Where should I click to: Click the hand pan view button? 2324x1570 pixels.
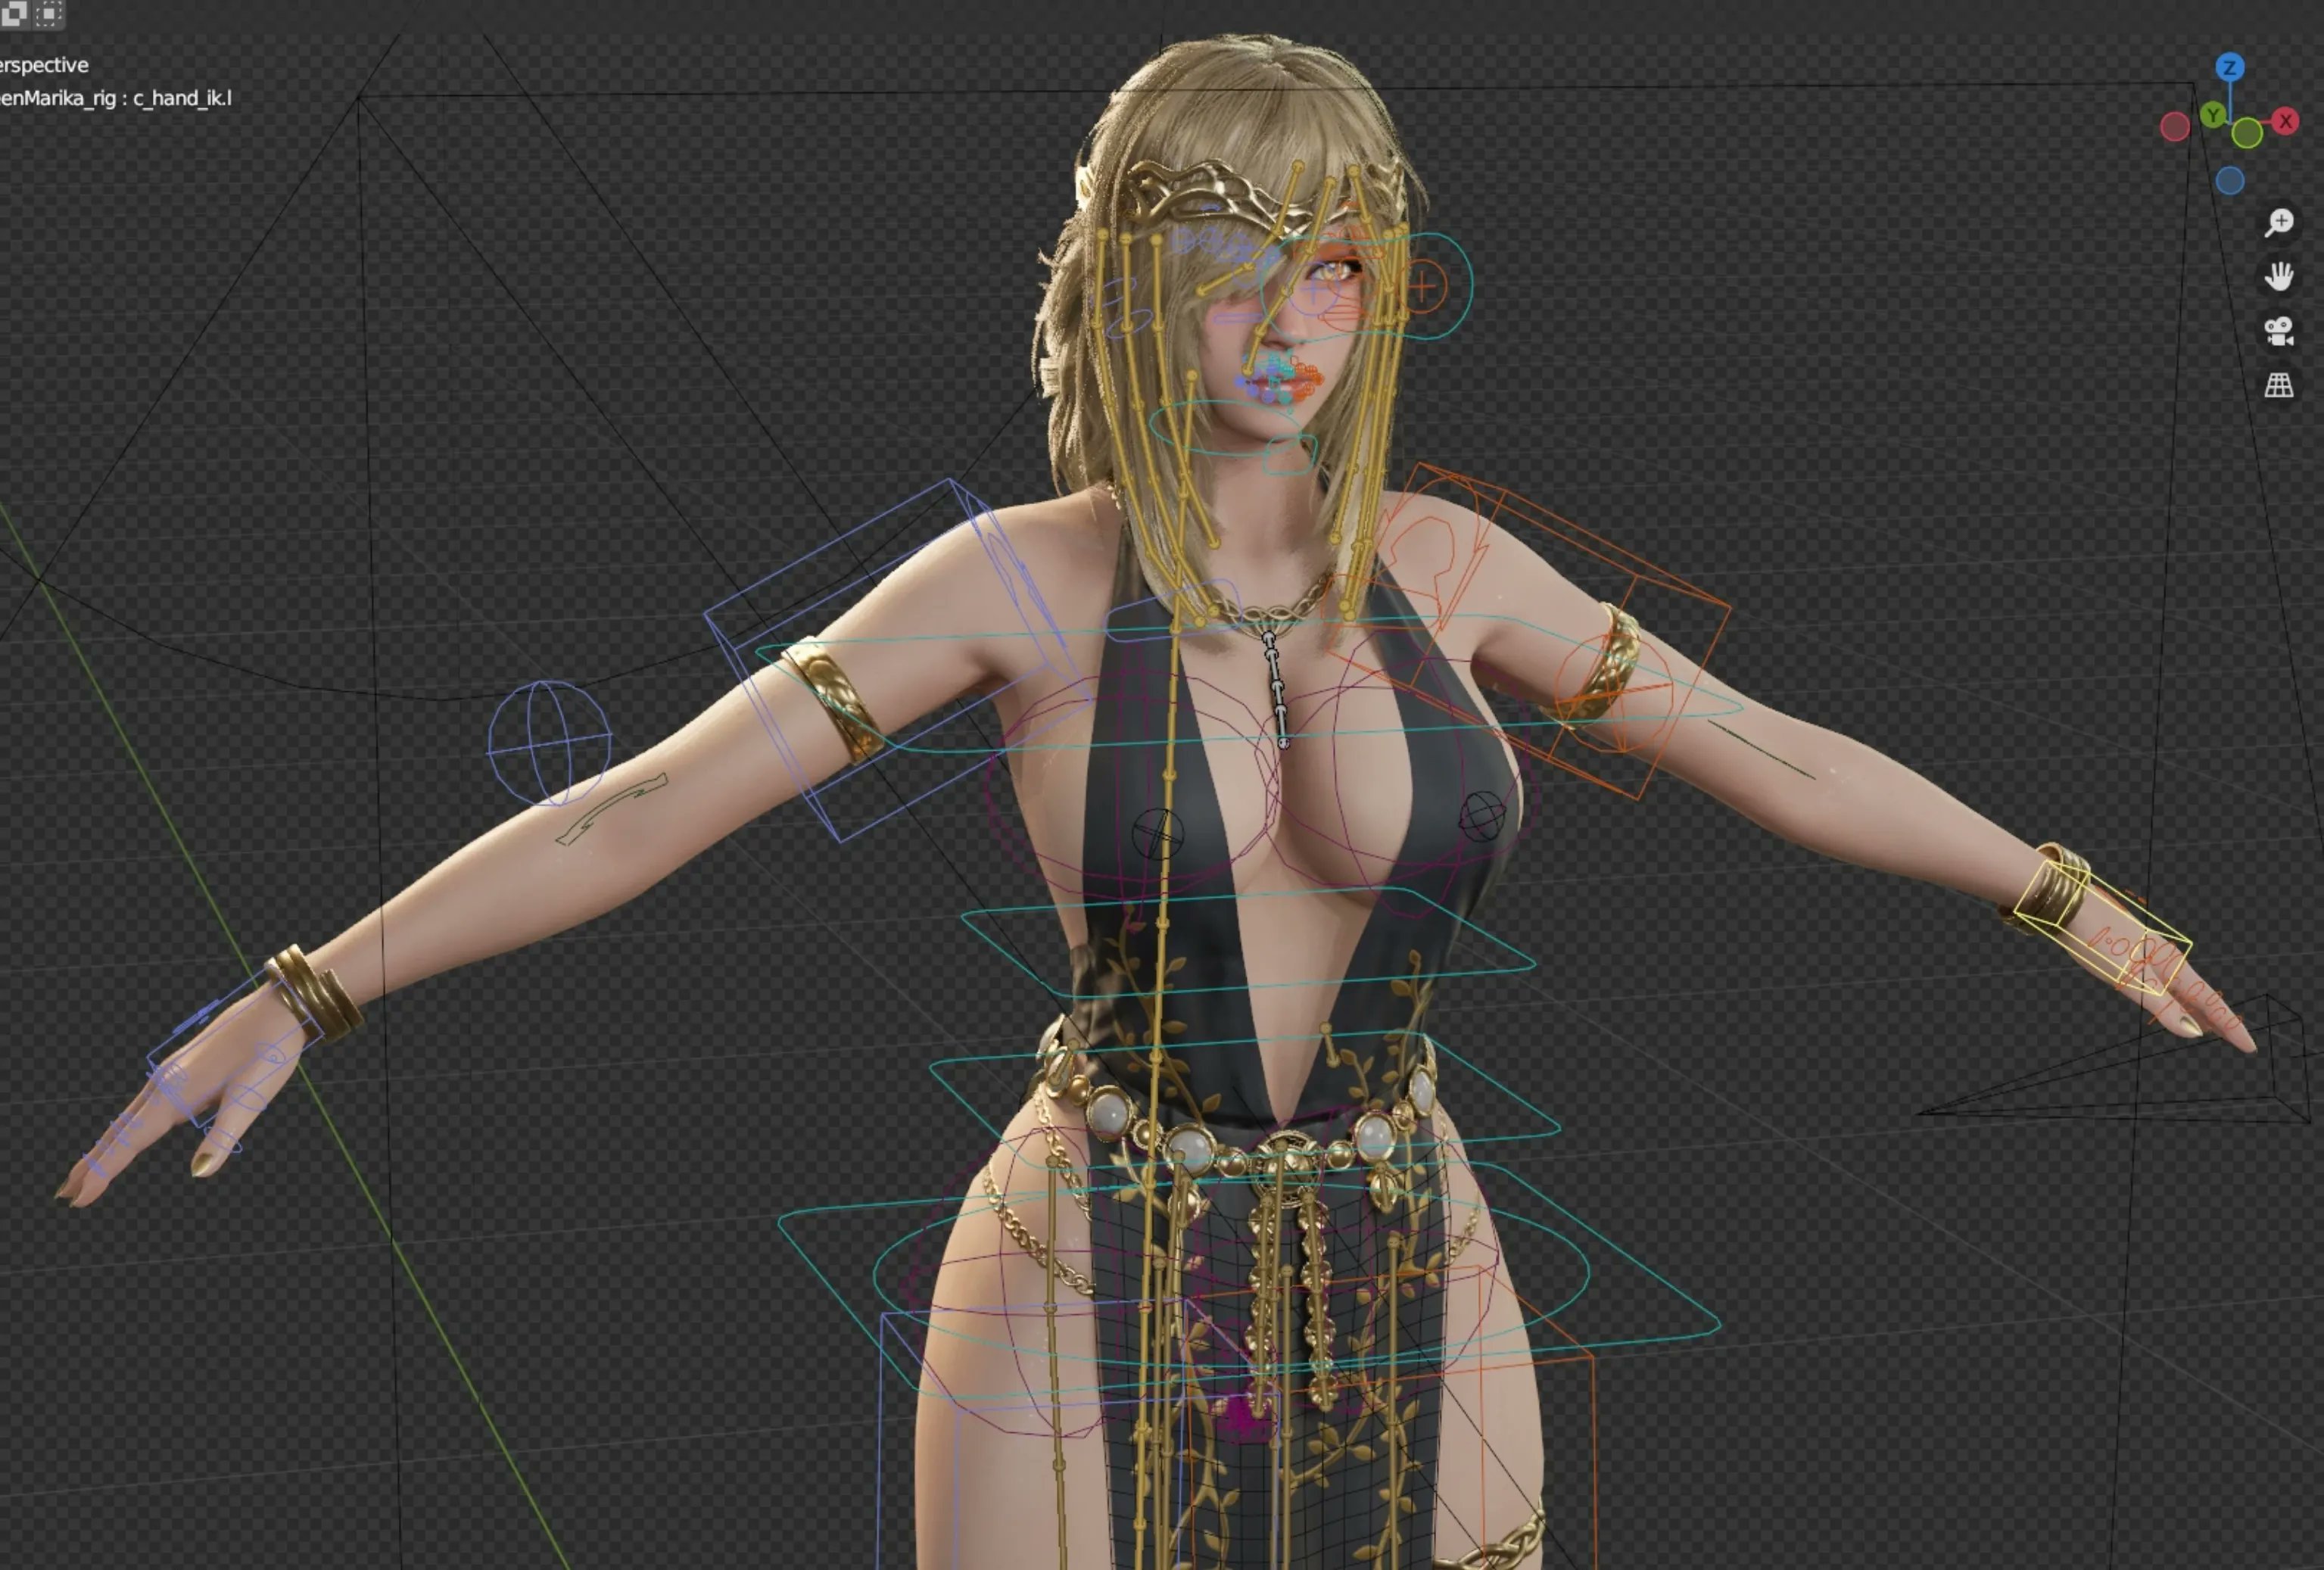click(x=2279, y=276)
